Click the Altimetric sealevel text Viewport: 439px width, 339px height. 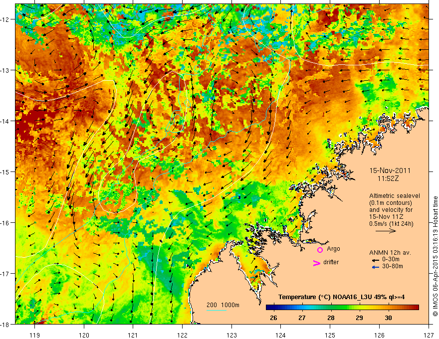pos(395,196)
